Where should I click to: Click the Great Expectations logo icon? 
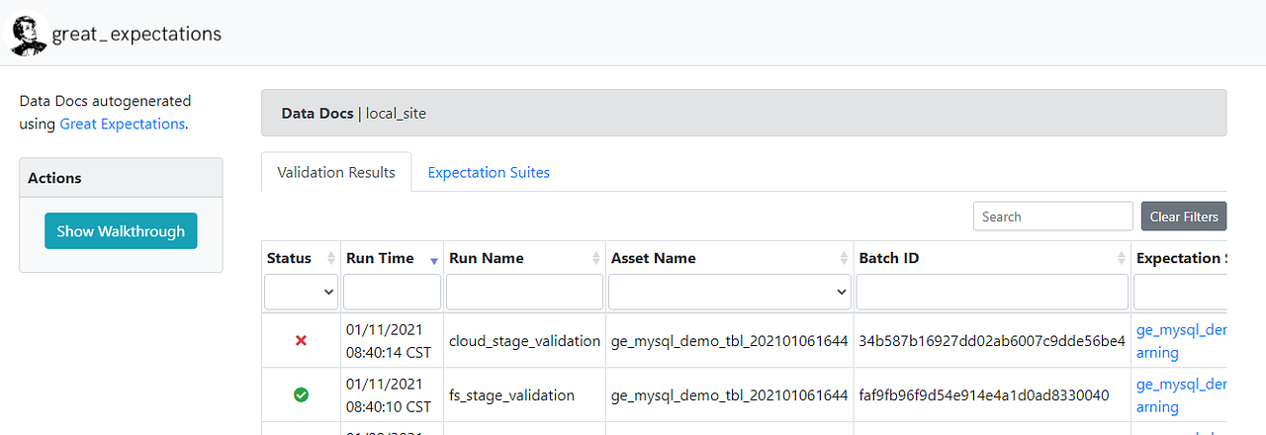28,34
